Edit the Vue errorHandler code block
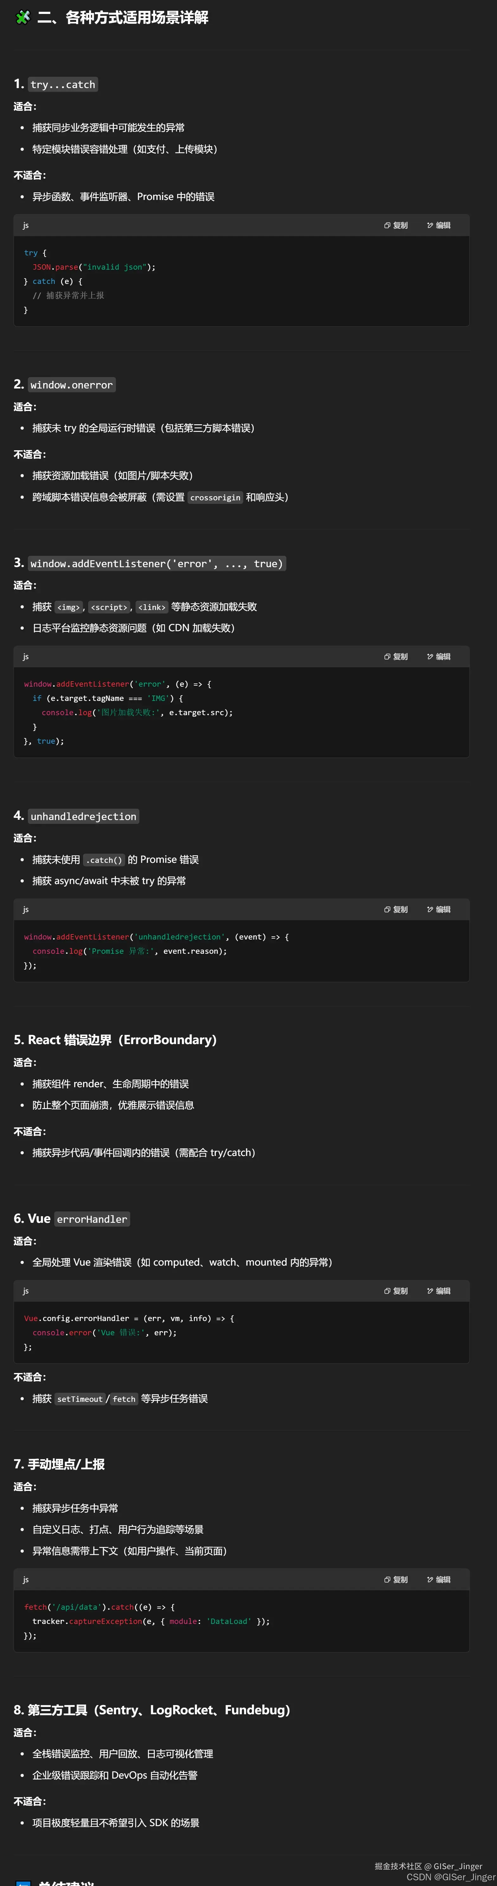 point(439,1291)
